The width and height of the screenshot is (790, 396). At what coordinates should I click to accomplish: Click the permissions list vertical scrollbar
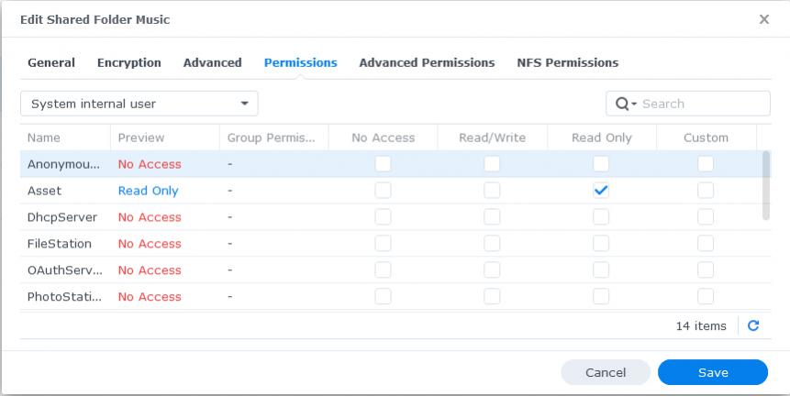766,186
